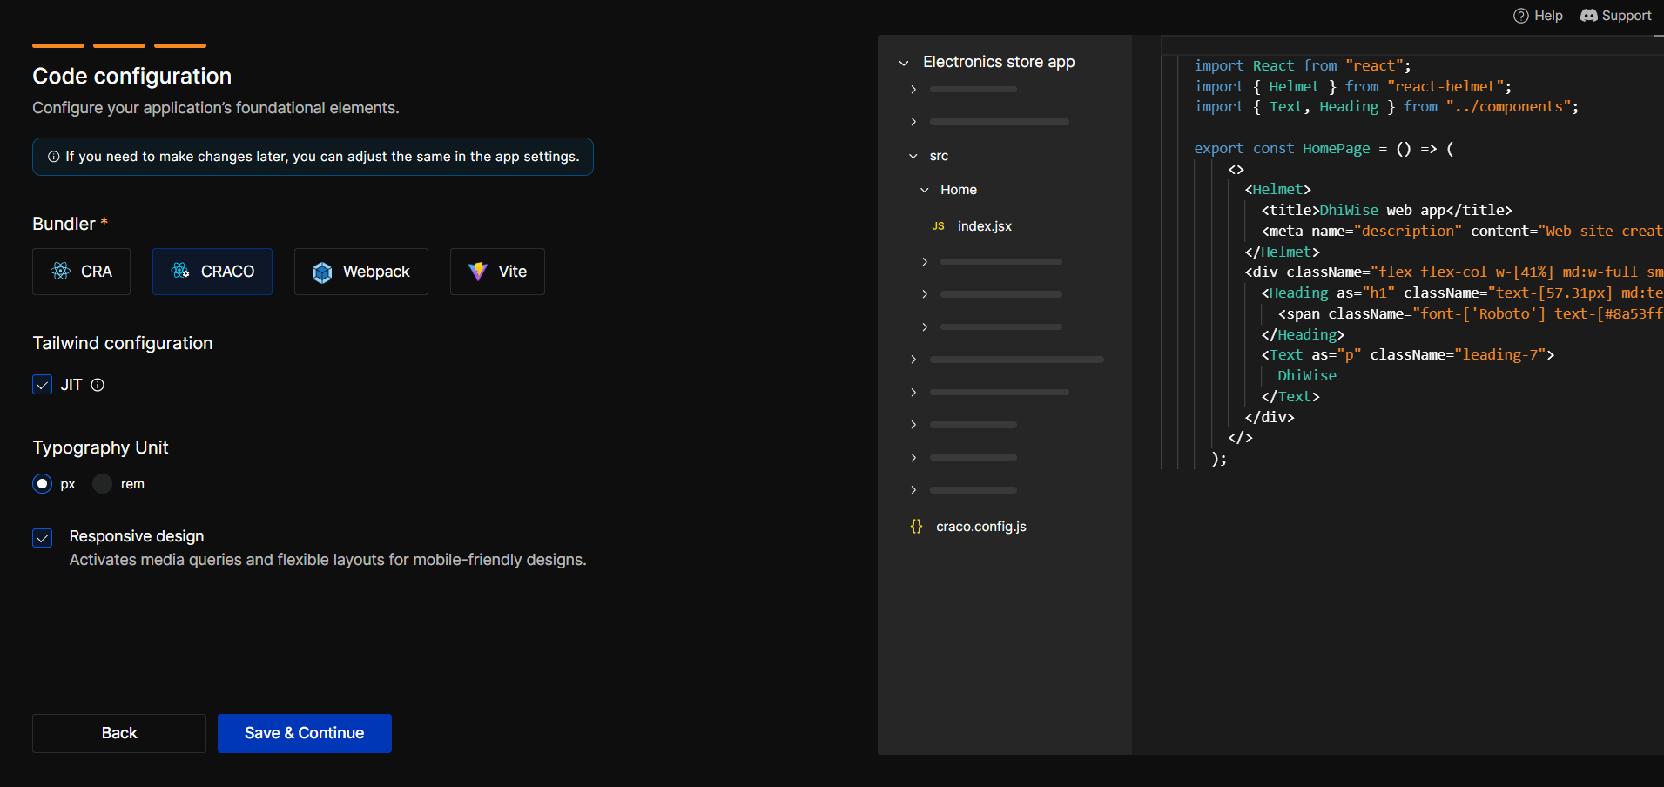Image resolution: width=1664 pixels, height=787 pixels.
Task: Click the 'Responsive design' label text
Action: [137, 536]
